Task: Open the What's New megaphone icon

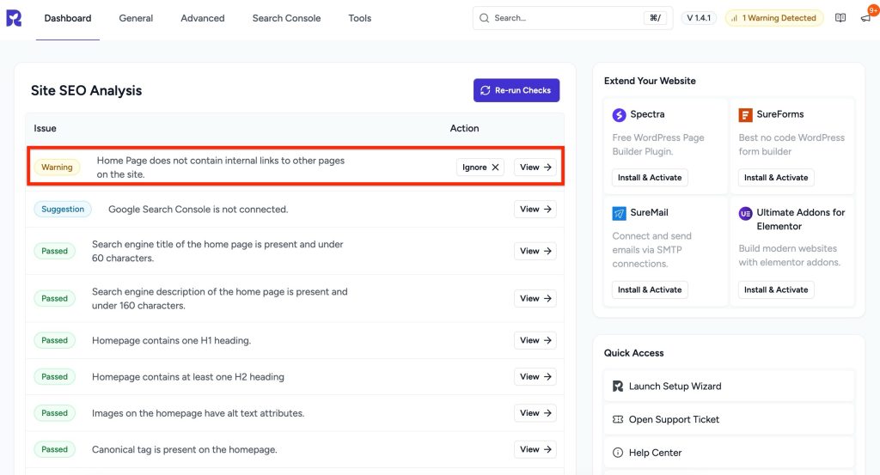Action: point(865,18)
